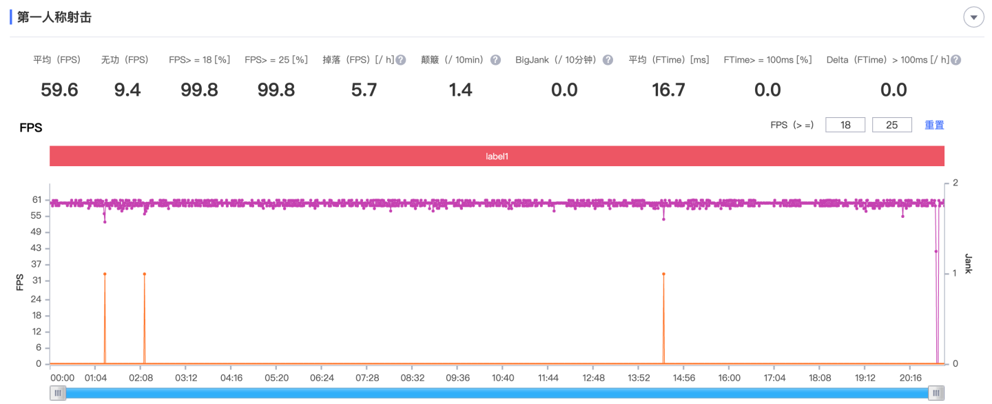
Task: Focus the FPS threshold field showing 25
Action: pos(891,125)
